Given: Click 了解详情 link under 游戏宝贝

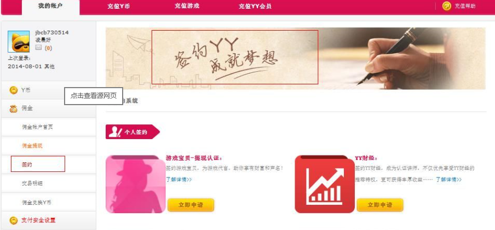Looking at the screenshot, I should pyautogui.click(x=179, y=180).
